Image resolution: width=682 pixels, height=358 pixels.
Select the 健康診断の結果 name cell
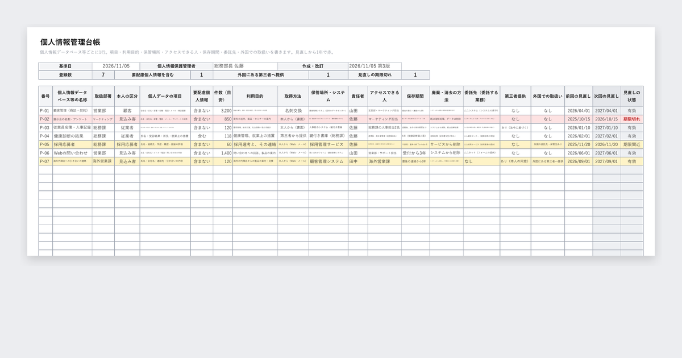pyautogui.click(x=72, y=136)
